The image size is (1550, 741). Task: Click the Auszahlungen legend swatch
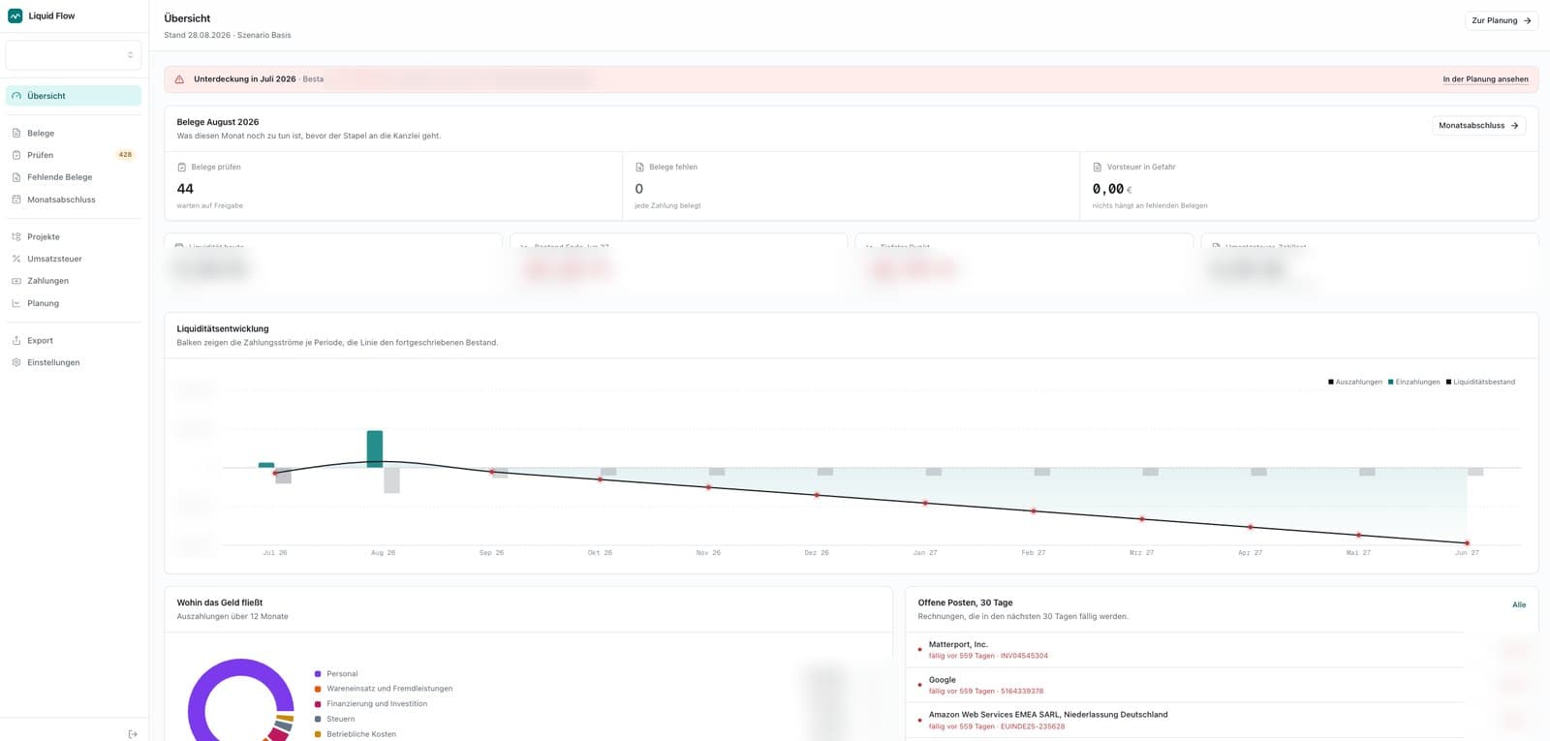point(1331,382)
